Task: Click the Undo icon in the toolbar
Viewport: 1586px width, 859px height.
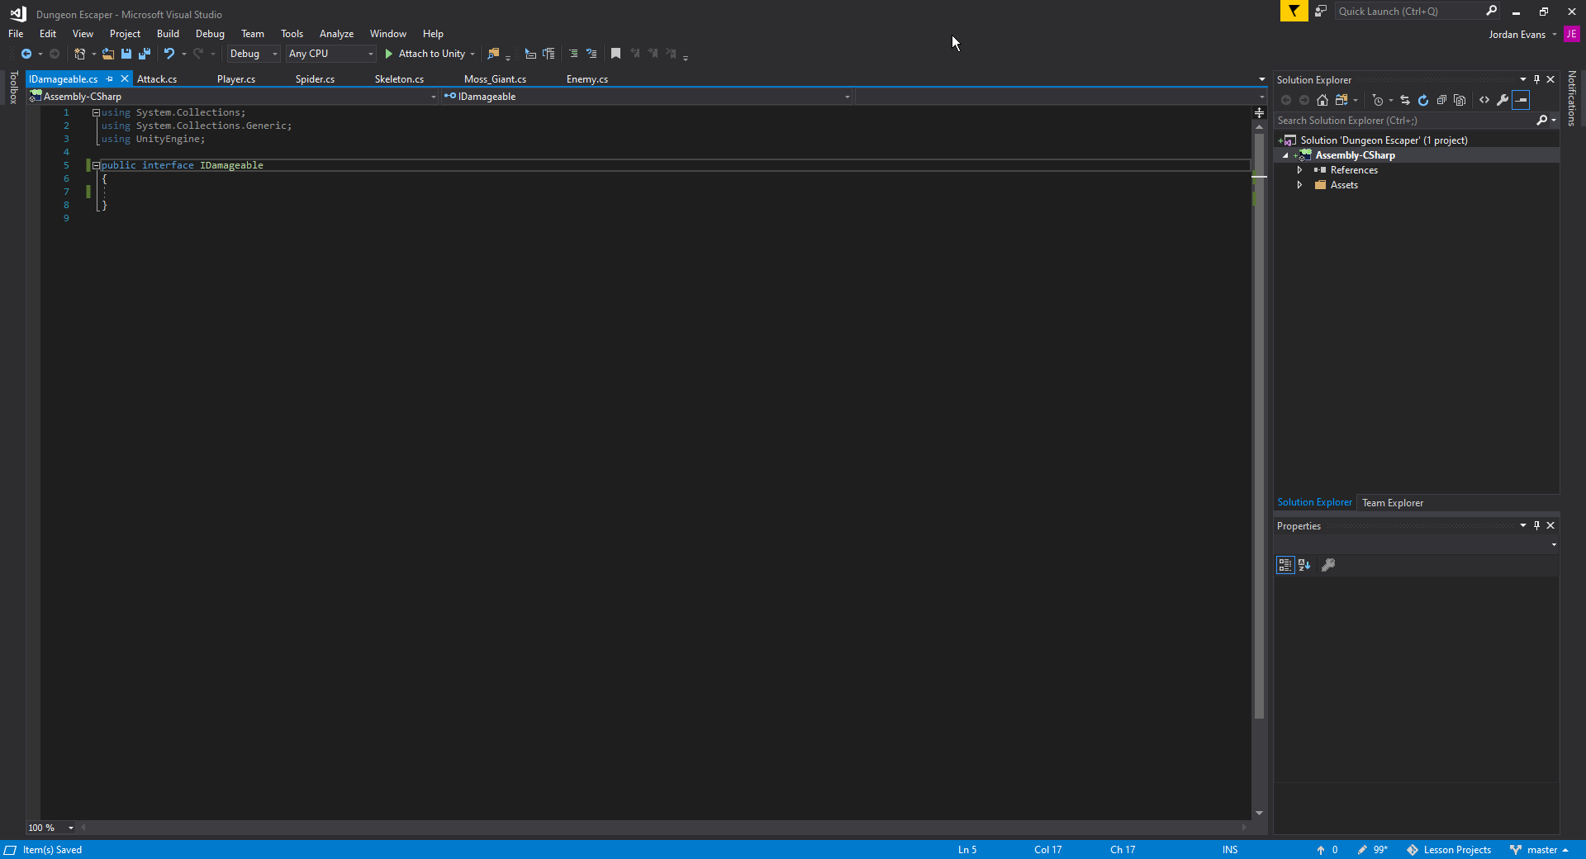Action: [x=169, y=54]
